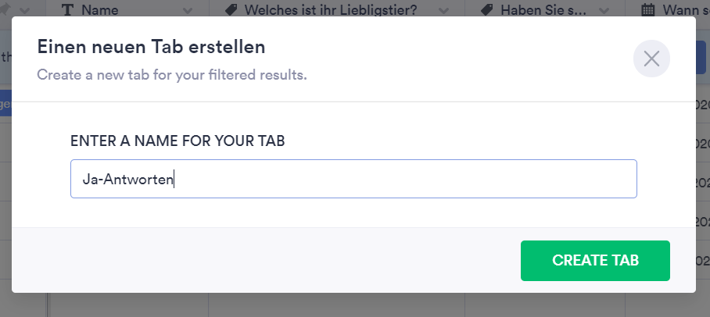Screen dimensions: 710x317
Task: Click the blue tag at the left edge
Action: (x=5, y=104)
